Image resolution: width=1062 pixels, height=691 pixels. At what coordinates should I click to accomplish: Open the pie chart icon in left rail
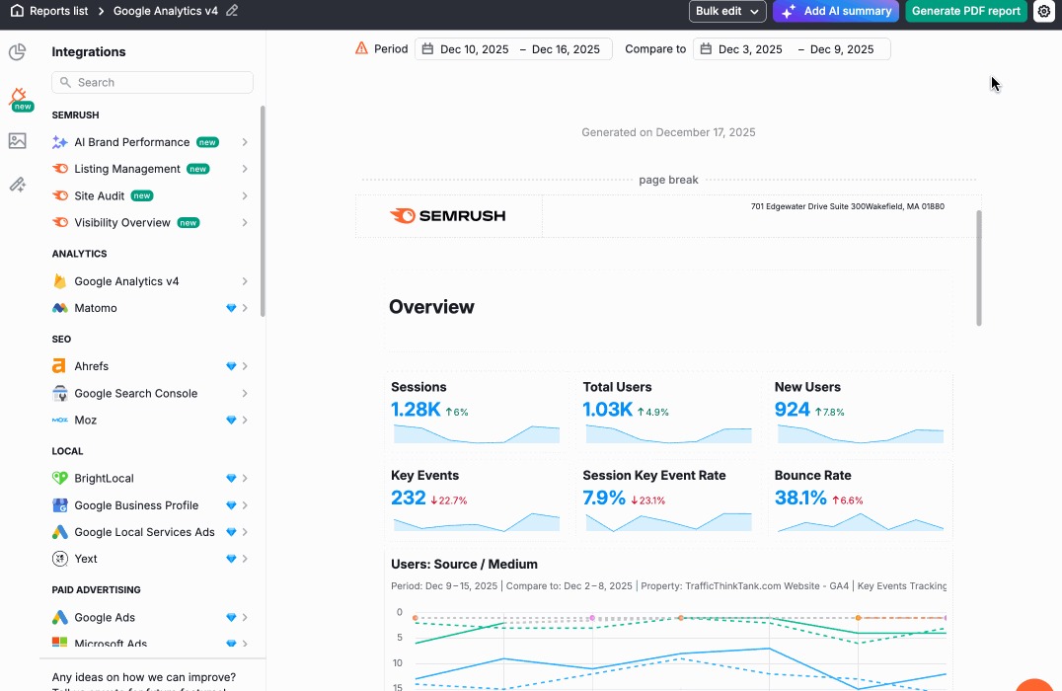tap(17, 52)
